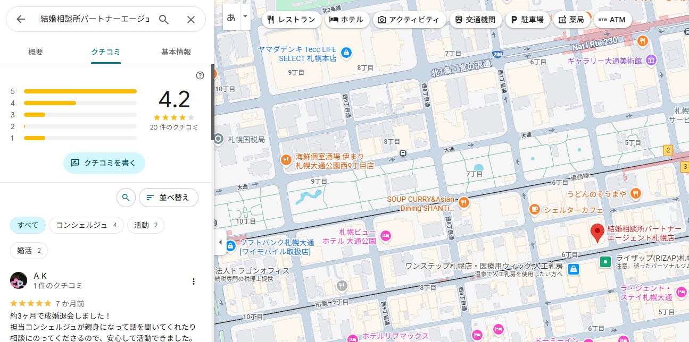Click the クチコミを書く button
Screen dimensions: 689x342
(104, 163)
